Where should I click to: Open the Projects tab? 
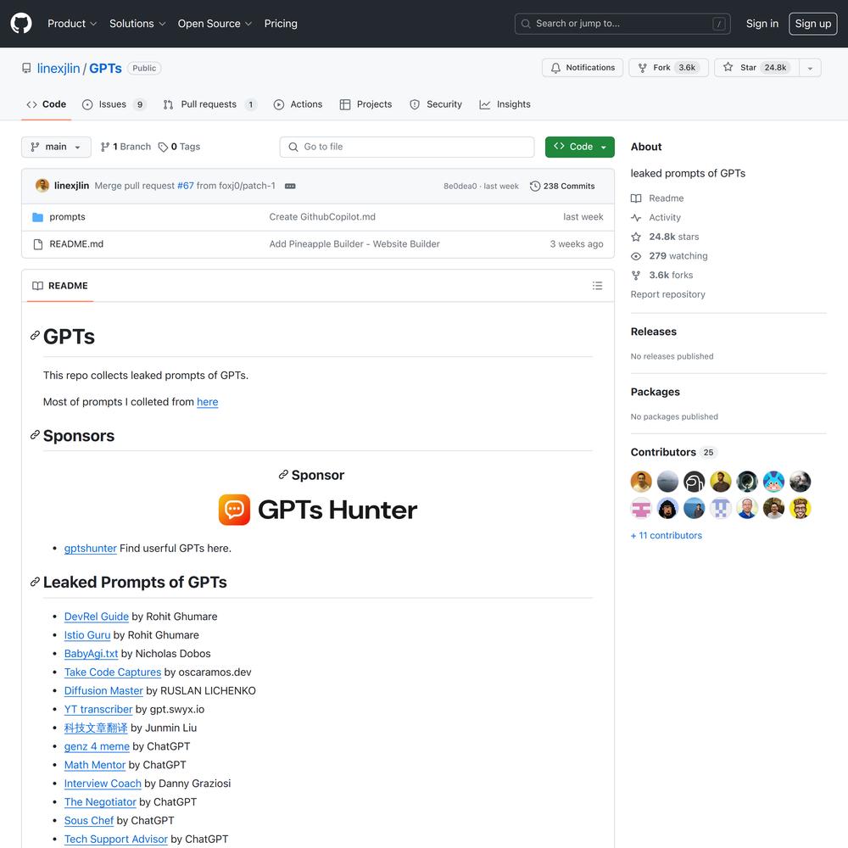click(365, 104)
